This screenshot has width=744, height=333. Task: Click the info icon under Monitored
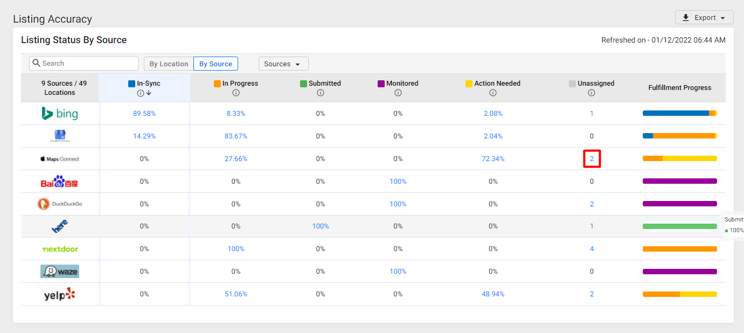tap(398, 93)
